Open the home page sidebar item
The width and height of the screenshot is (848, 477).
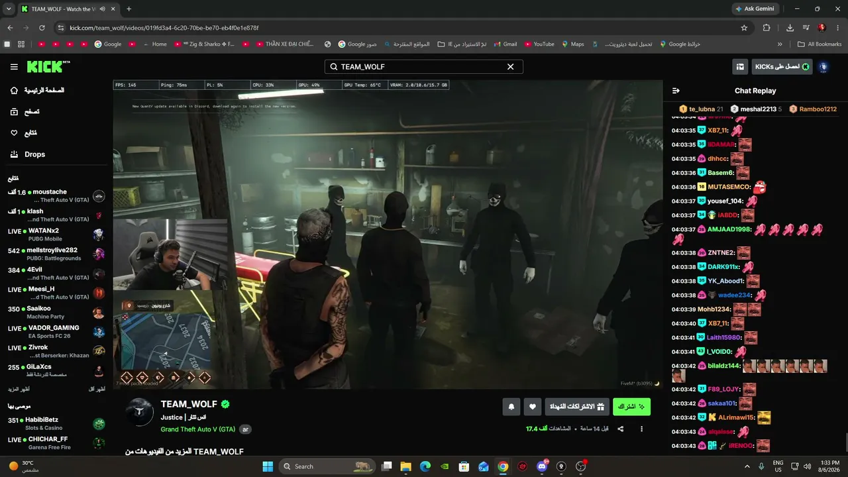tap(38, 90)
